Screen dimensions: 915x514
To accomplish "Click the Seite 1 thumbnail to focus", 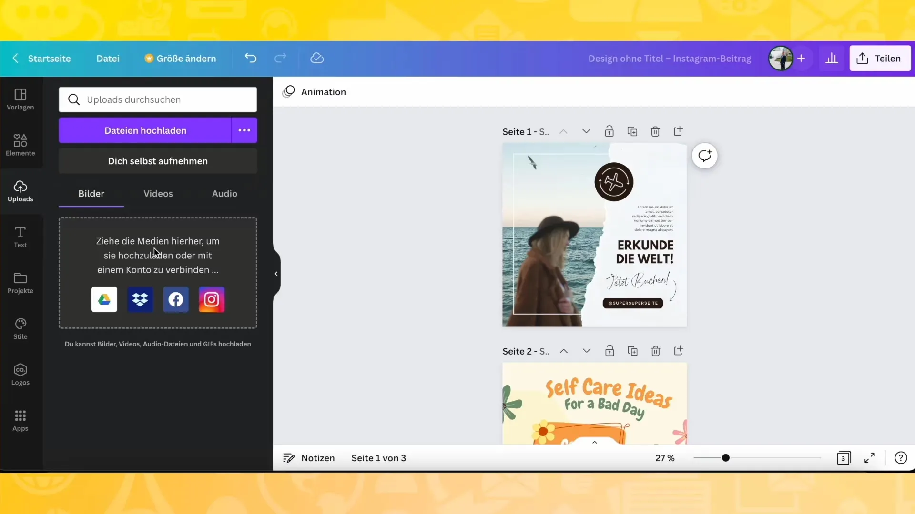I will [594, 235].
